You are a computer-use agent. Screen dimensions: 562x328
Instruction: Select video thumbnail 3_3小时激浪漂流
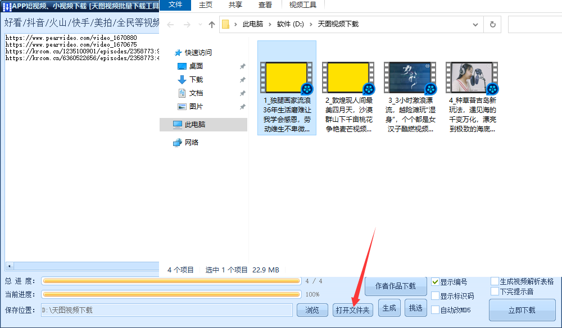(x=410, y=78)
